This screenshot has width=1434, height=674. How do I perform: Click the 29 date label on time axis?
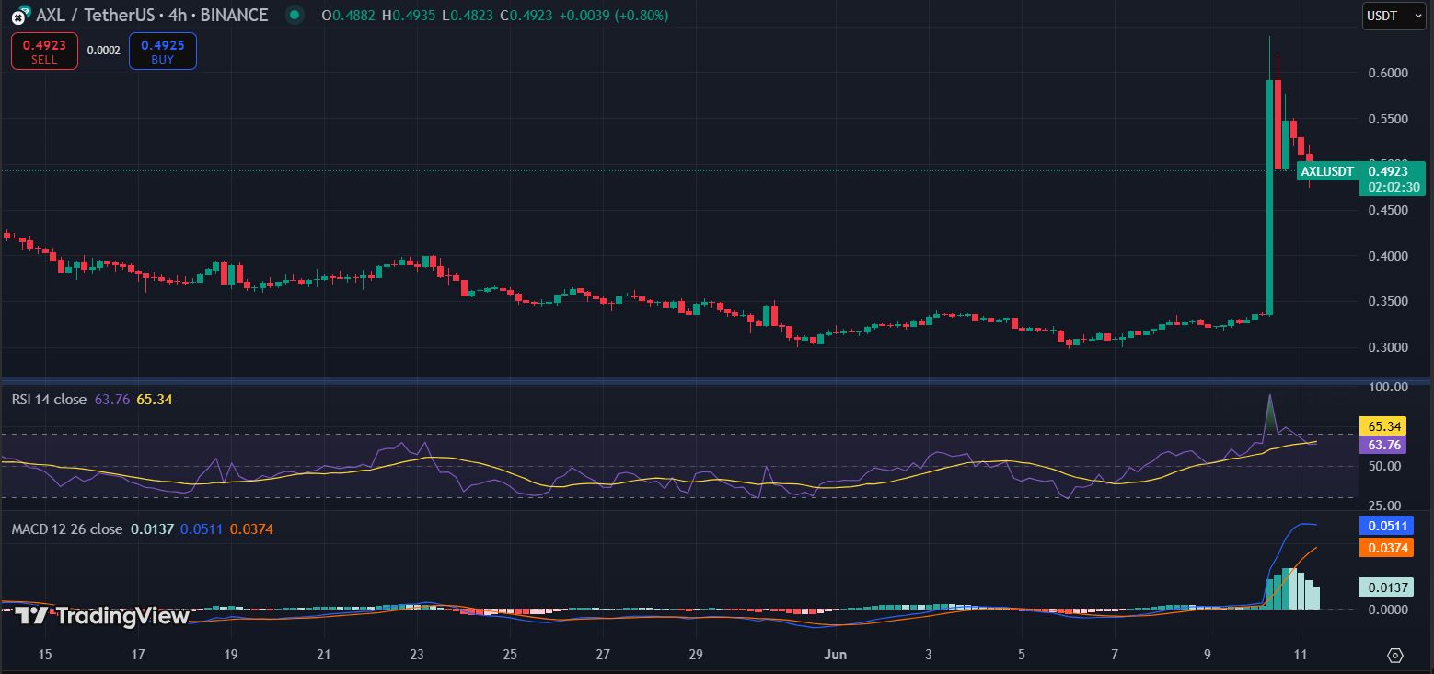[x=696, y=655]
